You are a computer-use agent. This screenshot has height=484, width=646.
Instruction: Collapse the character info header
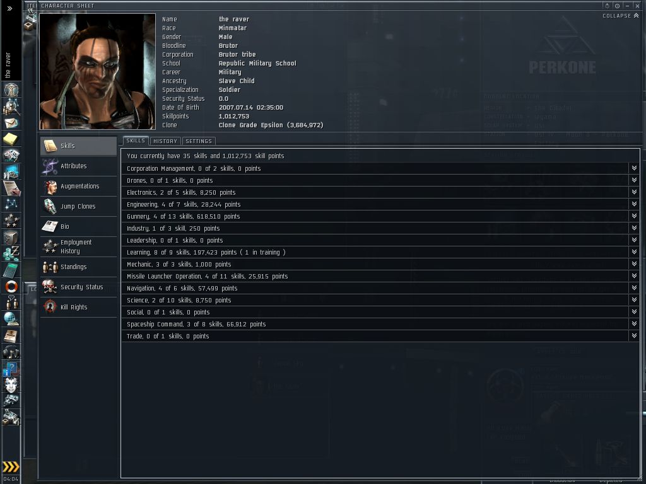coord(621,16)
